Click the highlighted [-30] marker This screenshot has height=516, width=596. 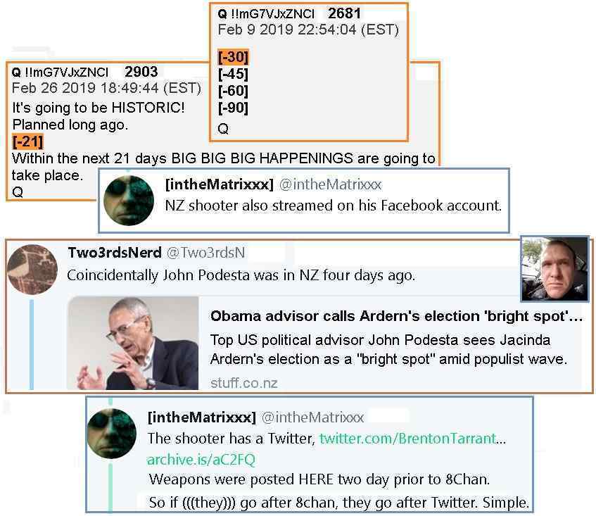pyautogui.click(x=233, y=57)
